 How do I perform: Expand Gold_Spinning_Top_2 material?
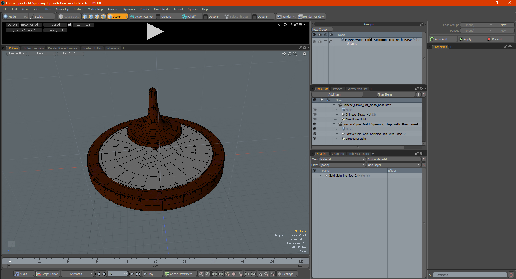[x=320, y=175]
